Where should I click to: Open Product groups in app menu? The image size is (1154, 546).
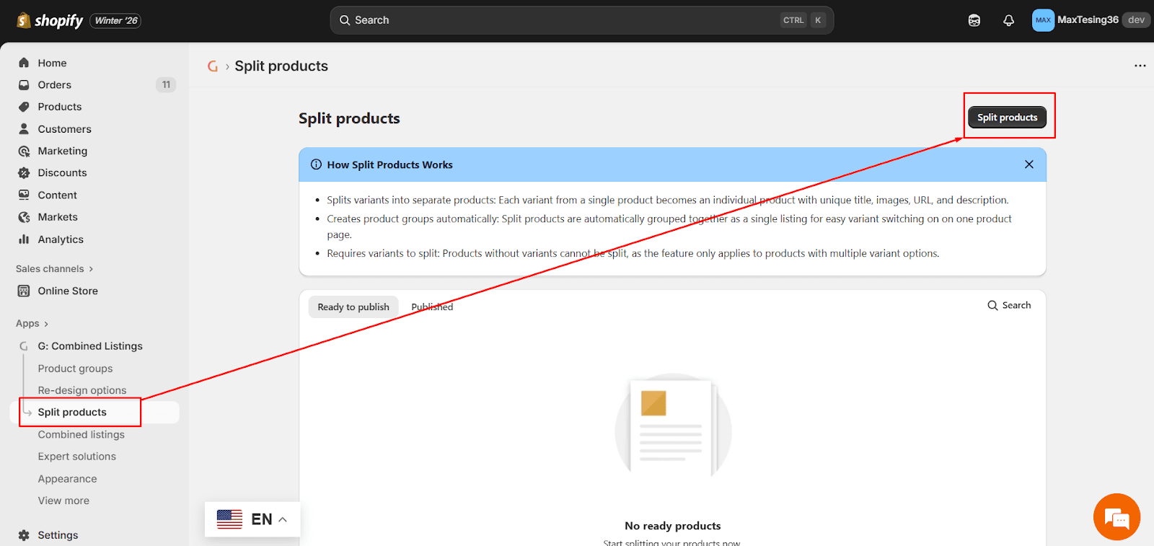pyautogui.click(x=76, y=369)
